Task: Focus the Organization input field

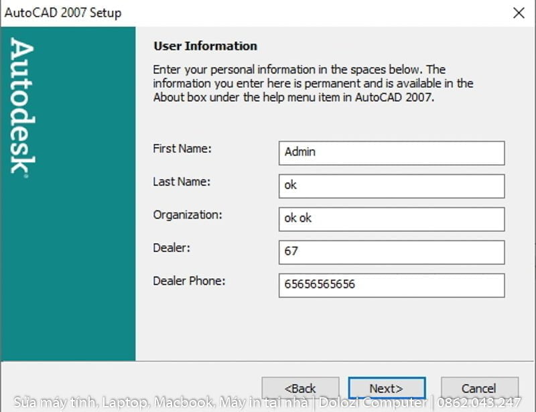Action: (391, 218)
